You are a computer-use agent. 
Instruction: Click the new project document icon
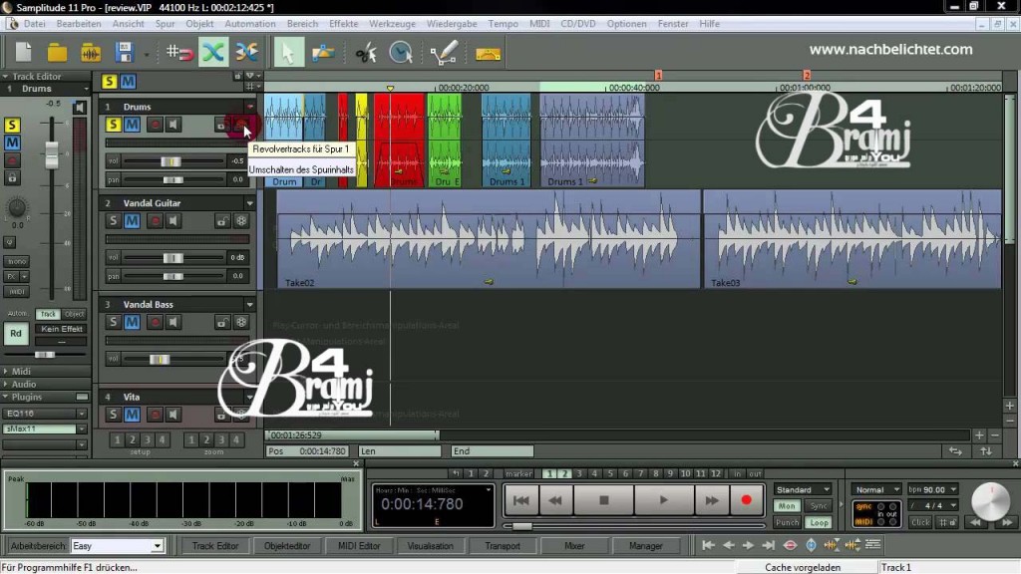[24, 52]
